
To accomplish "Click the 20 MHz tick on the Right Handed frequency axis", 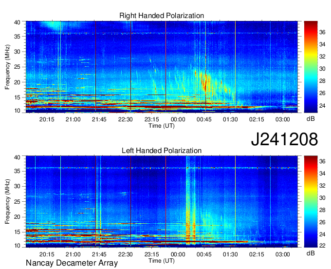I will (17, 82).
